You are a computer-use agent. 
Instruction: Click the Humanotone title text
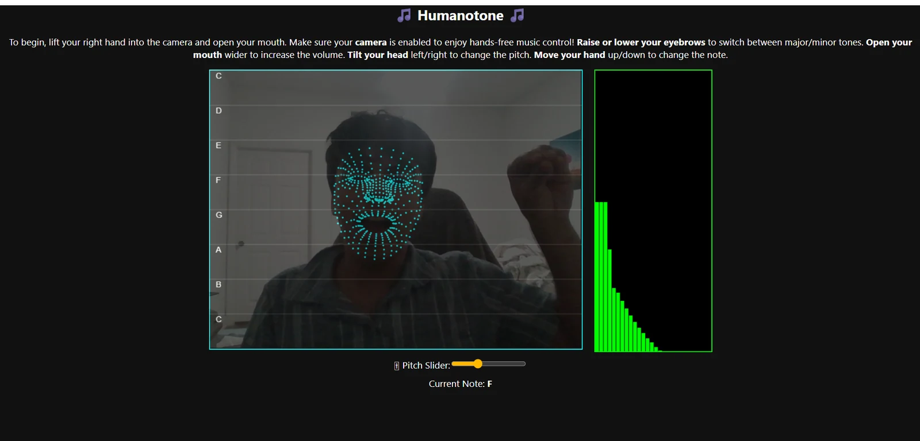click(x=461, y=16)
